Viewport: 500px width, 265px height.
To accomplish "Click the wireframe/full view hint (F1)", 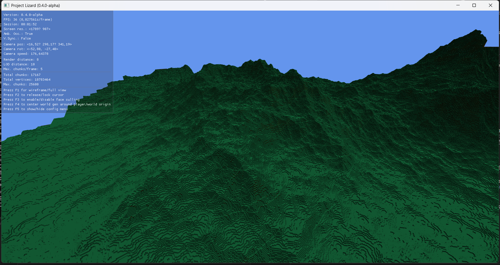I will click(35, 90).
